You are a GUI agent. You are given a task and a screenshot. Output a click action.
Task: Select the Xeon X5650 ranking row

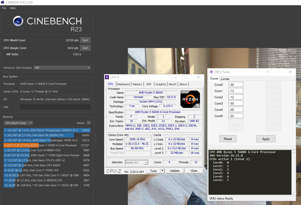[47, 165]
